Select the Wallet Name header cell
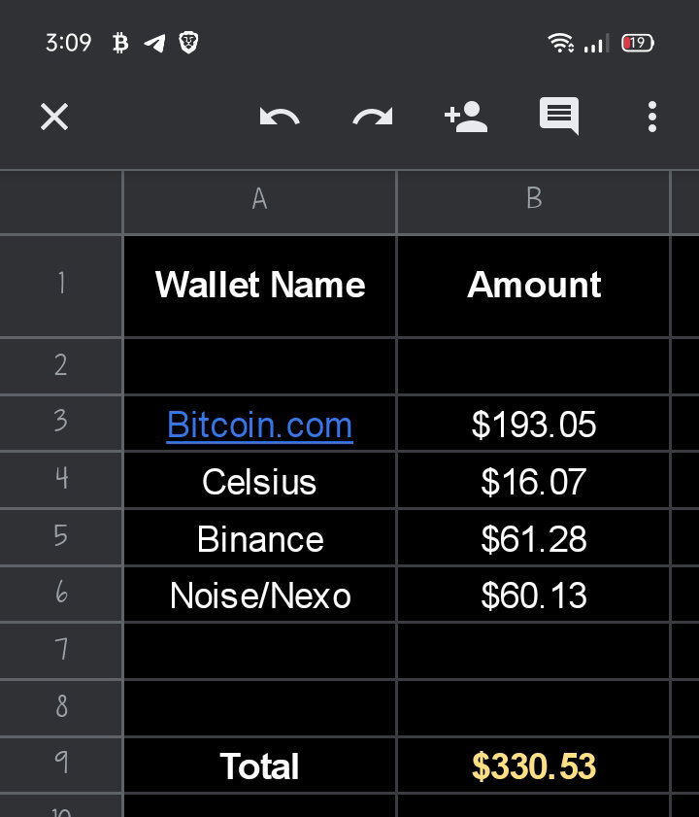The height and width of the screenshot is (817, 699). point(259,286)
